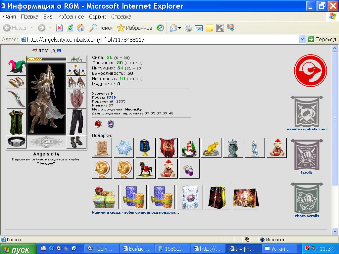The image size is (339, 254).
Task: Open the Сервис menu
Action: pyautogui.click(x=98, y=17)
